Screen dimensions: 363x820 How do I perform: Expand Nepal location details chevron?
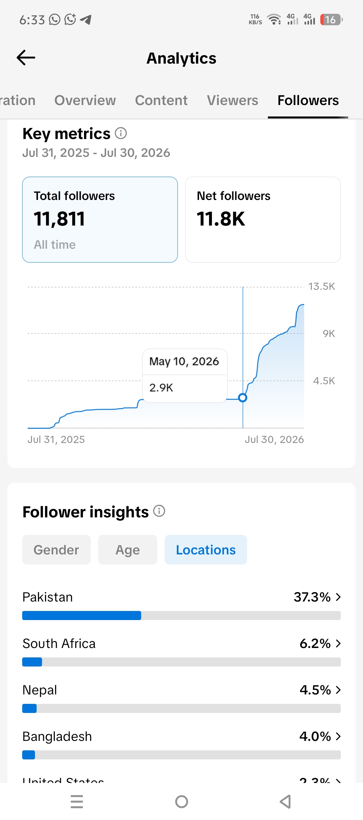338,690
